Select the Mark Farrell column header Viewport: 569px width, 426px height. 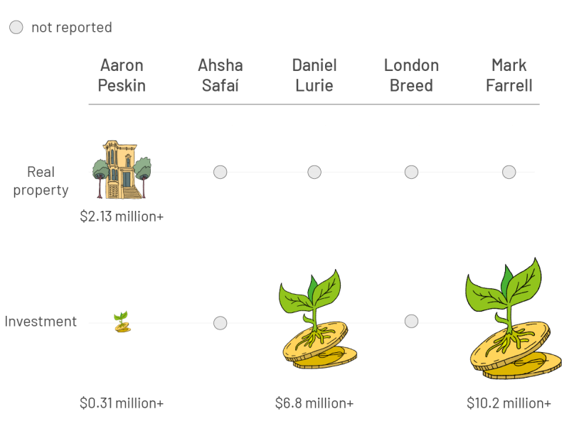pos(509,75)
